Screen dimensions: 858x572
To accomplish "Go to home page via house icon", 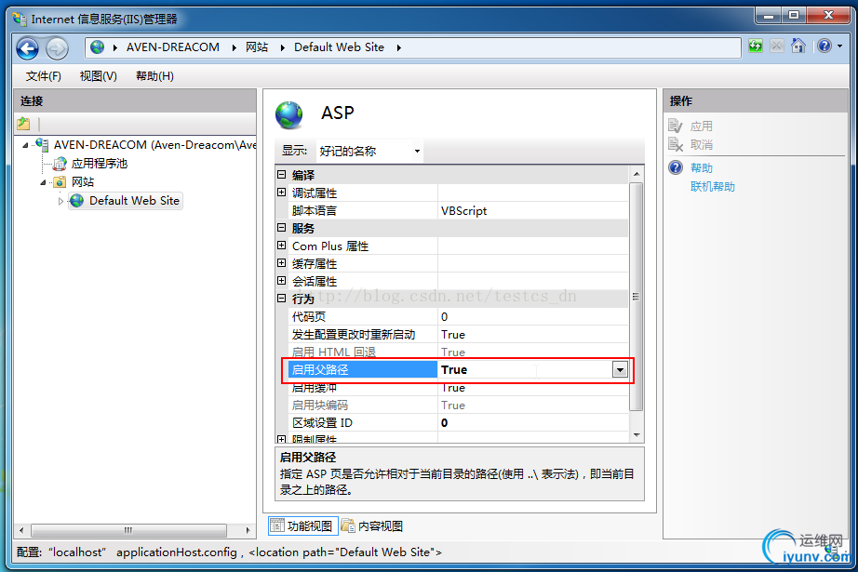I will pos(798,46).
